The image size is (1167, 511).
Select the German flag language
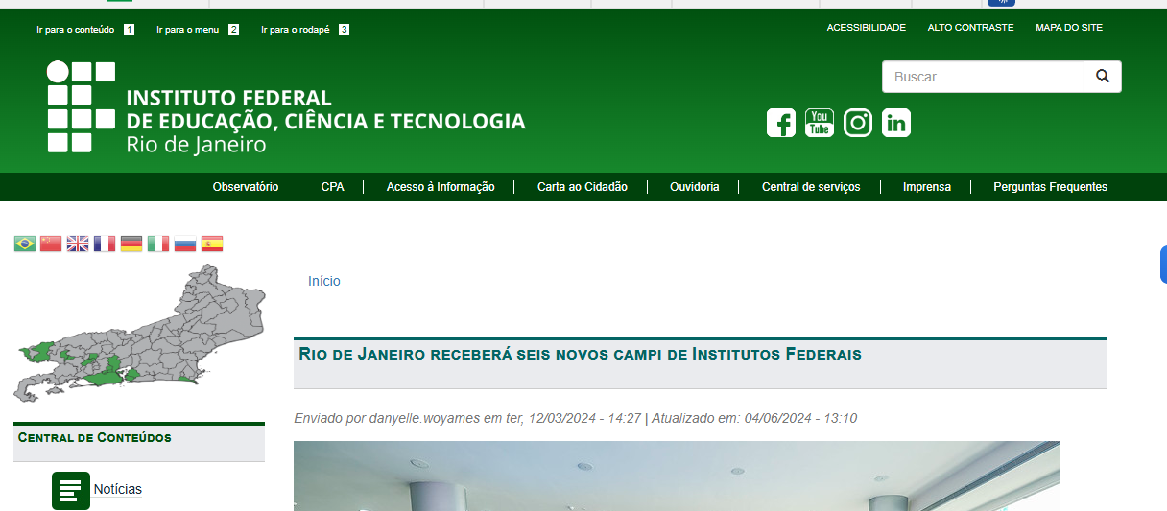131,244
